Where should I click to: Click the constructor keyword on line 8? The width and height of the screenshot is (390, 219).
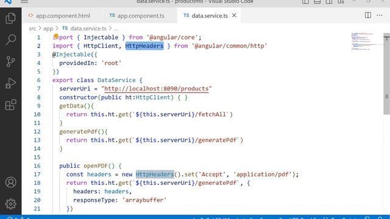point(79,97)
